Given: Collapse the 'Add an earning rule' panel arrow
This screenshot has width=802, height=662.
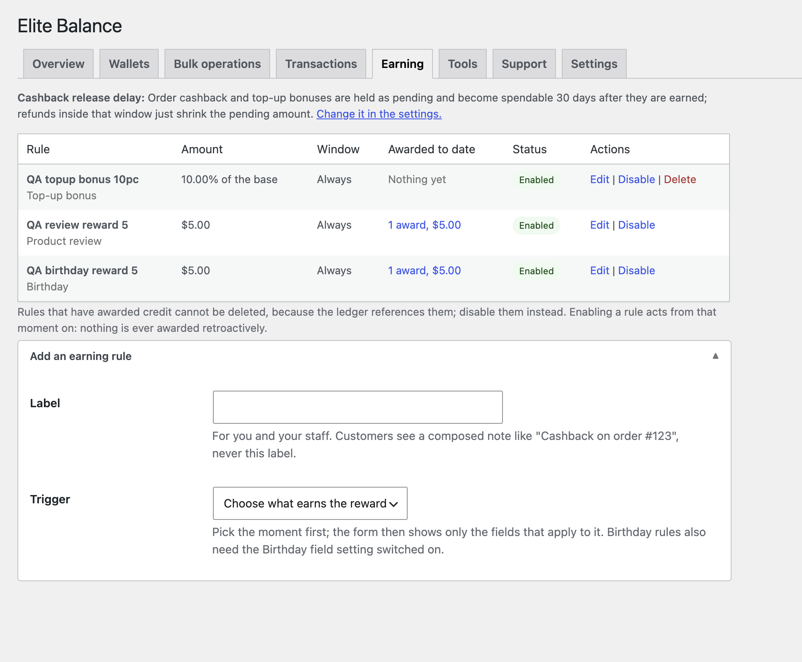Looking at the screenshot, I should click(x=715, y=356).
